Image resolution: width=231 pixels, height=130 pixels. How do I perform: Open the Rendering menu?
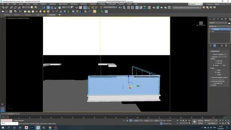tap(74, 4)
